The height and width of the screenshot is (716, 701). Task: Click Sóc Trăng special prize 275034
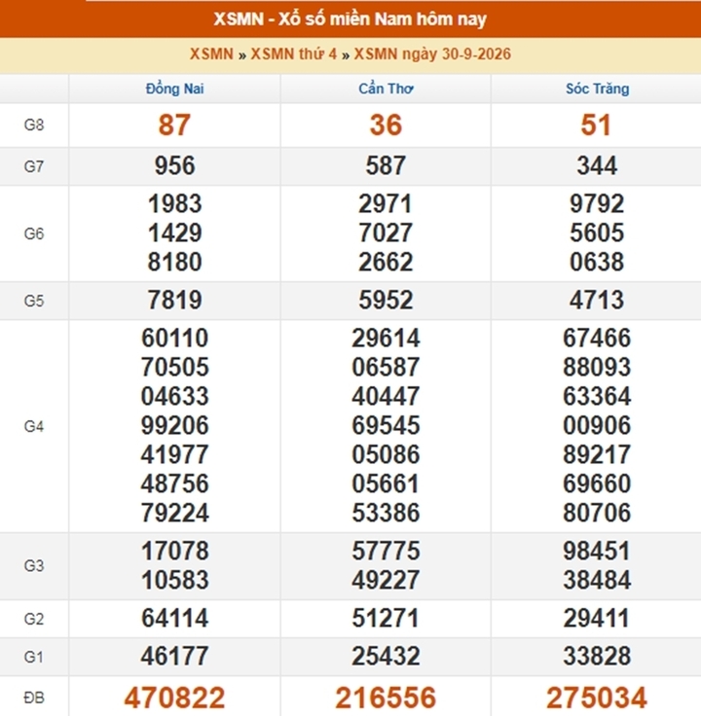(x=597, y=698)
